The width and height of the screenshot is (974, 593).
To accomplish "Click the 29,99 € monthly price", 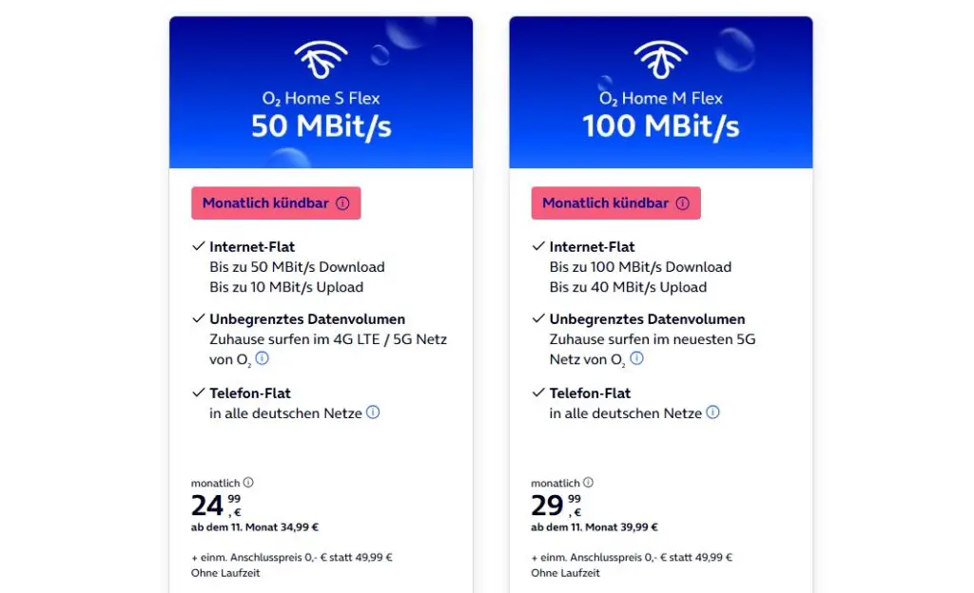I will pos(555,504).
